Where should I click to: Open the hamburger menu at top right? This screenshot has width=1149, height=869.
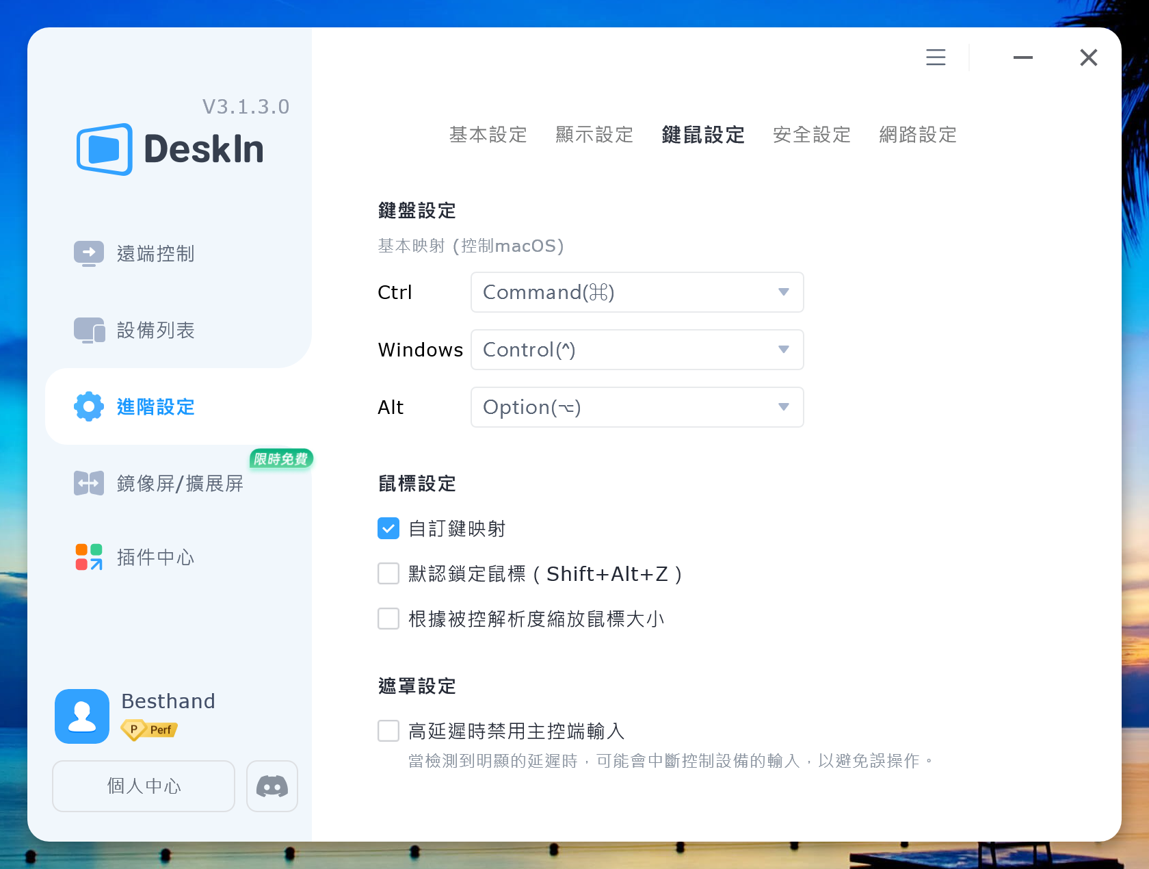coord(935,57)
